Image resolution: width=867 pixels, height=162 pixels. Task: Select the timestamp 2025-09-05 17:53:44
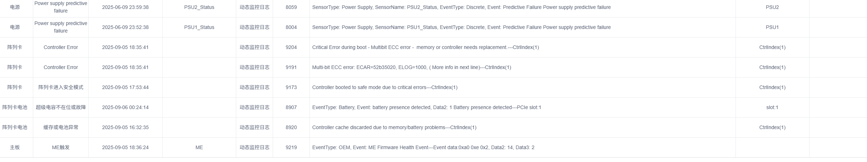(125, 87)
